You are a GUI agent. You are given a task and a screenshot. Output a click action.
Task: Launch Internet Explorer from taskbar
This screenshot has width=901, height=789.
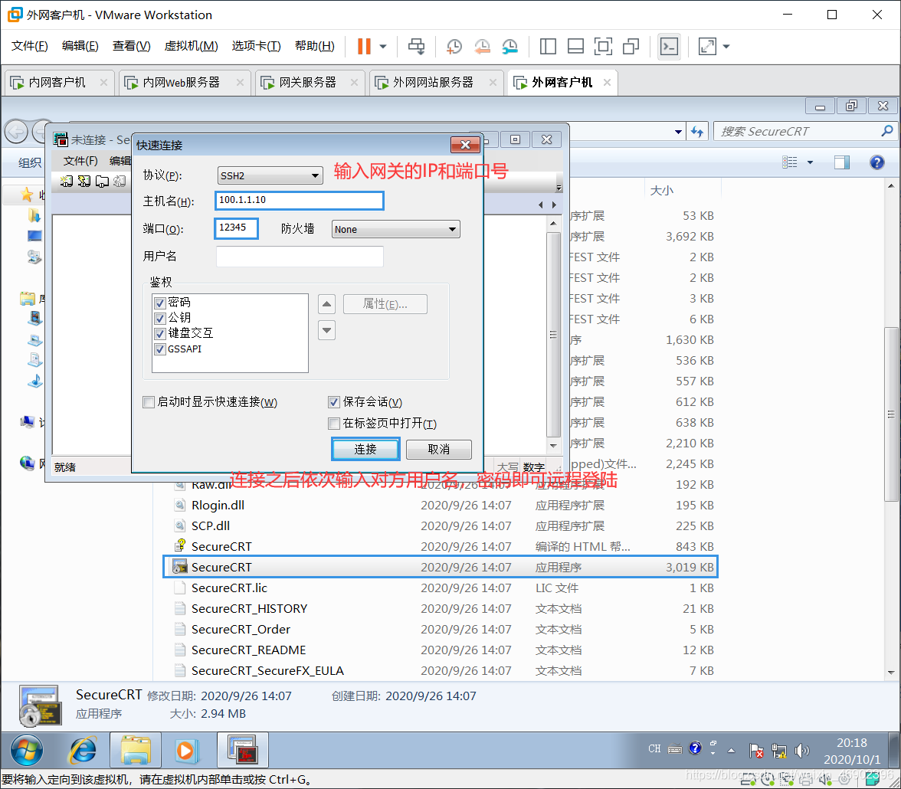pos(84,750)
